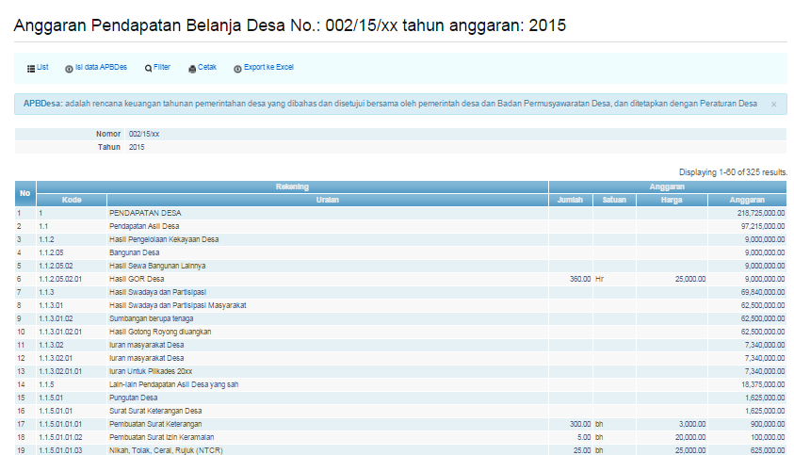Screen dimensions: 794x455
Task: Click the Export ke Excel icon
Action: 237,69
